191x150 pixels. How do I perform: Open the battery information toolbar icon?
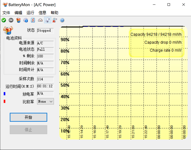[18, 20]
